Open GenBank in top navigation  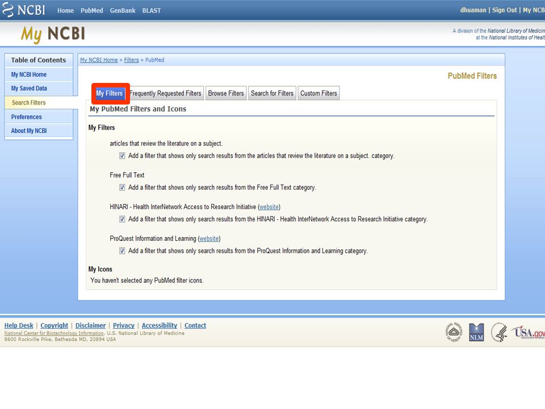(x=123, y=10)
